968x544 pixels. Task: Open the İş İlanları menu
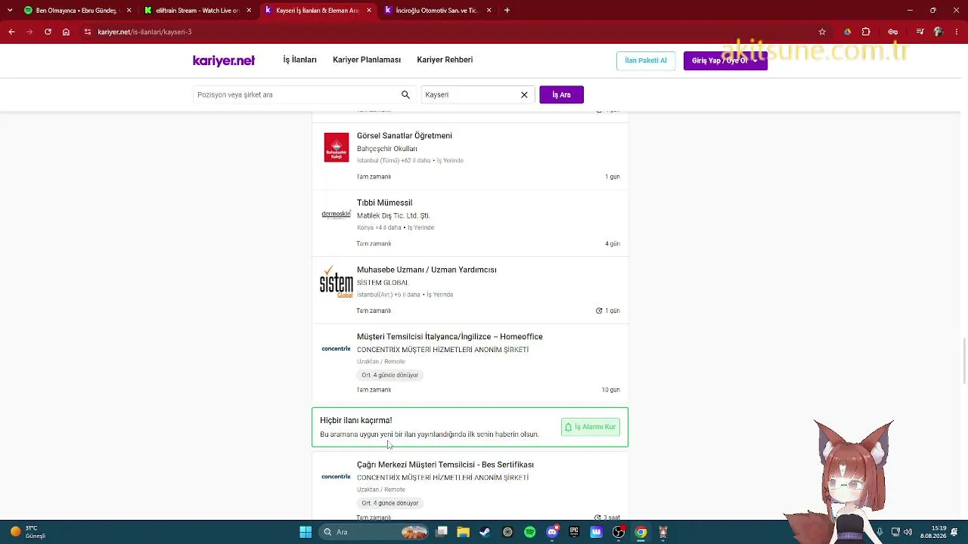coord(300,60)
